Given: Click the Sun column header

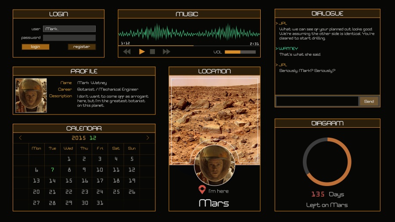Looking at the screenshot, I should 132,148.
